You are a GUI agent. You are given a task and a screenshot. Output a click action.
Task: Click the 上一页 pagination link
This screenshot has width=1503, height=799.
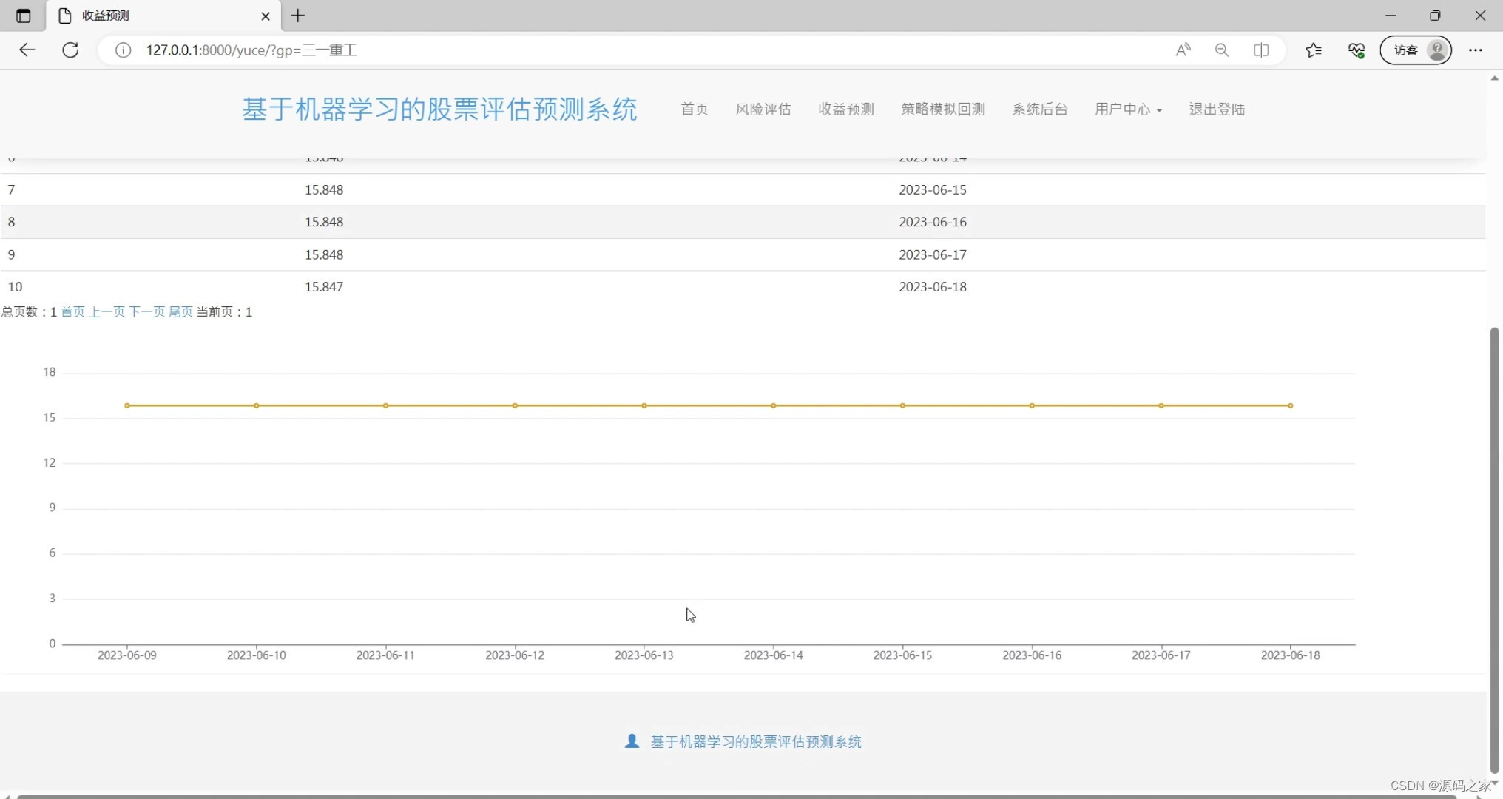[107, 312]
